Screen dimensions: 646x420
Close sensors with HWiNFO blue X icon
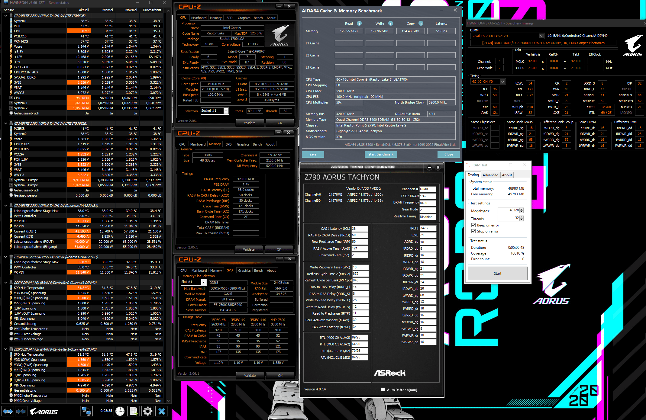[162, 411]
